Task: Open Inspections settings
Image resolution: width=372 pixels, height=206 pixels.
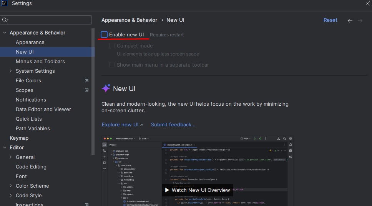Action: (x=30, y=204)
